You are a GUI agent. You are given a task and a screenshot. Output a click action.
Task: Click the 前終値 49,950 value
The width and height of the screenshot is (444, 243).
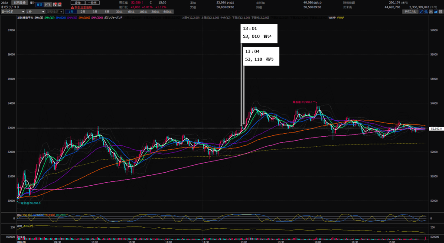coord(308,3)
